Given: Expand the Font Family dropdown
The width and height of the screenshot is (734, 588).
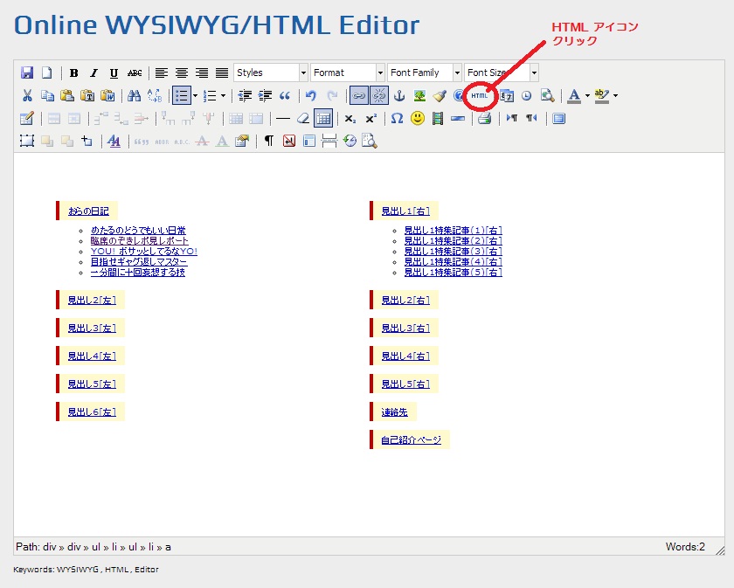Looking at the screenshot, I should coord(425,73).
